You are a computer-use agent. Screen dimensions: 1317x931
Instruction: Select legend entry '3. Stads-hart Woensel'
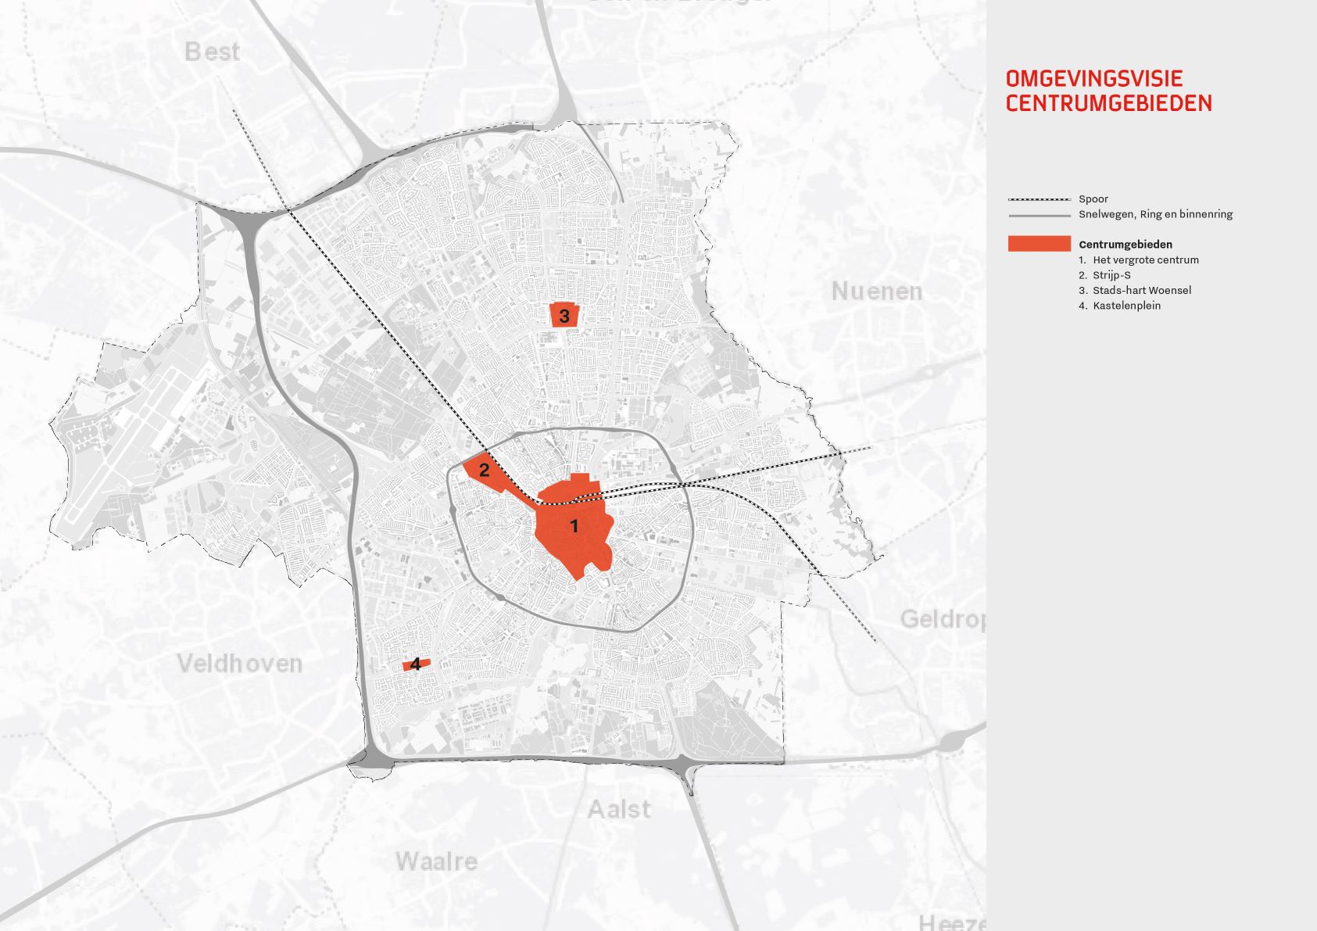[1135, 290]
